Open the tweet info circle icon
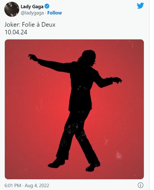The image size is (154, 190). tap(140, 185)
